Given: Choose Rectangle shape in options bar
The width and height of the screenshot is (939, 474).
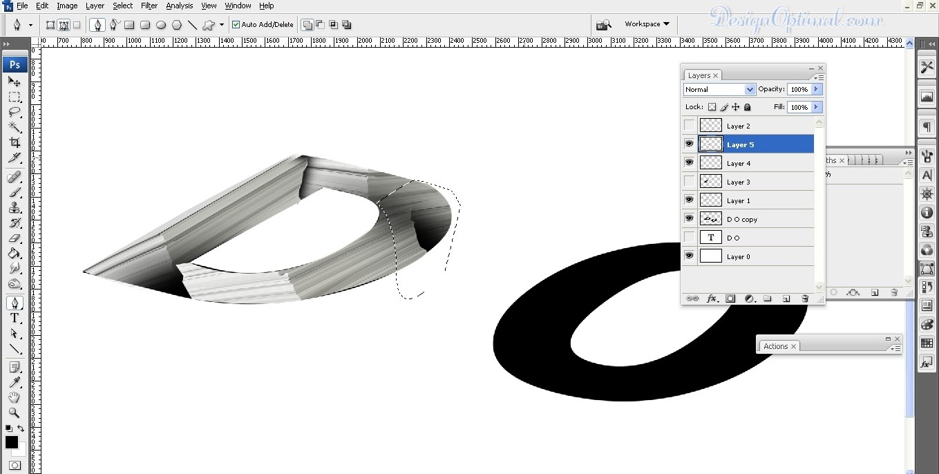Looking at the screenshot, I should (x=129, y=25).
